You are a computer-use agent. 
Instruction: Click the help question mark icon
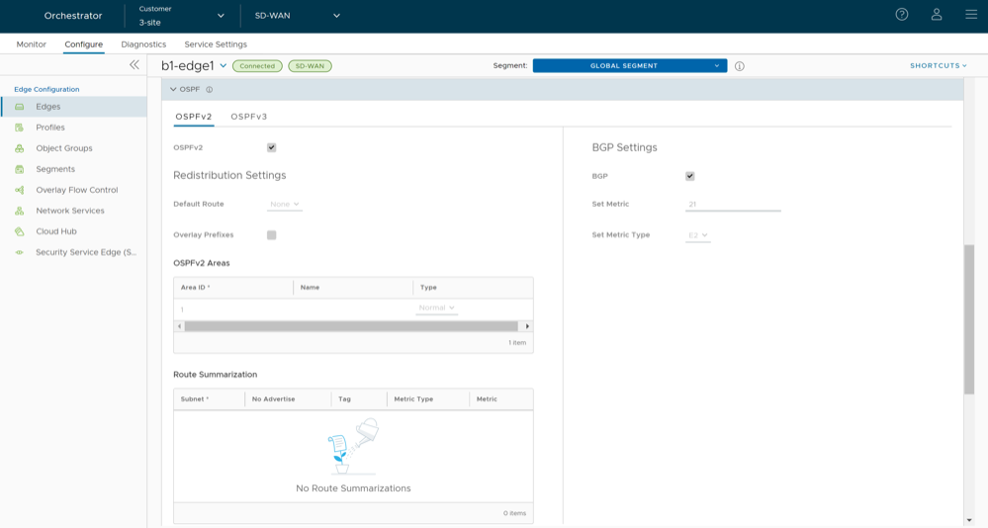tap(901, 15)
